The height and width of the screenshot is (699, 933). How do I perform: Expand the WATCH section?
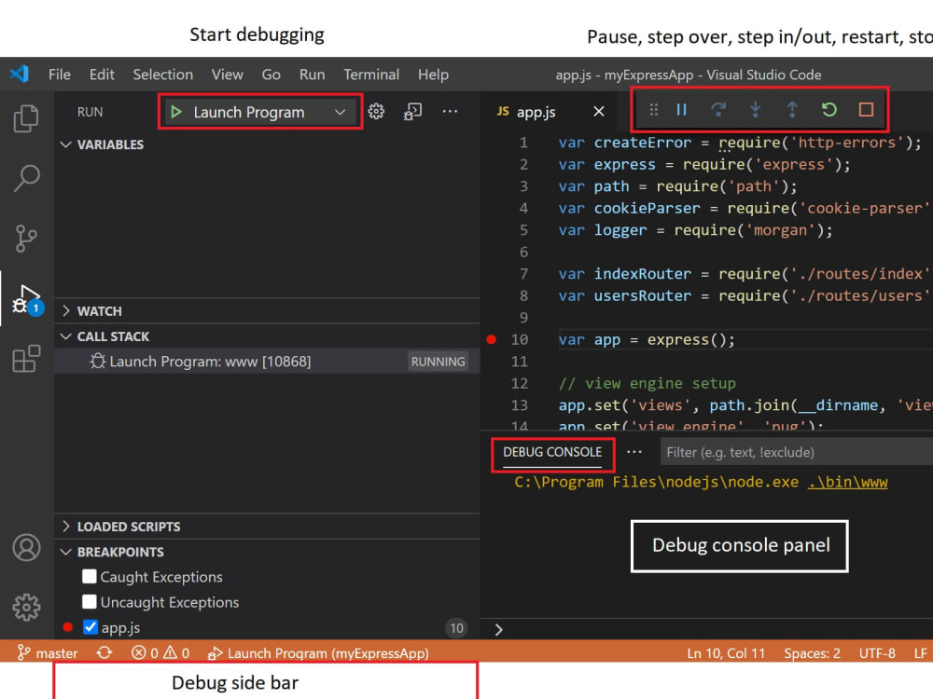point(65,310)
